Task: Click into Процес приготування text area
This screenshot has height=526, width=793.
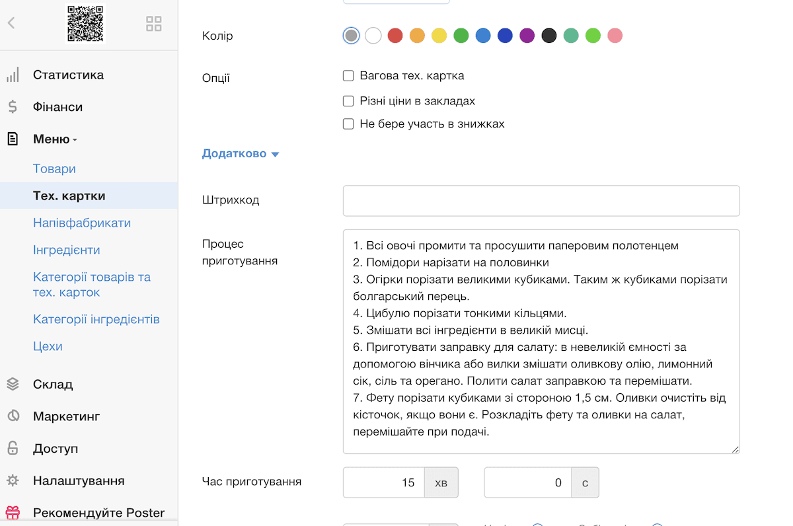Action: click(541, 342)
